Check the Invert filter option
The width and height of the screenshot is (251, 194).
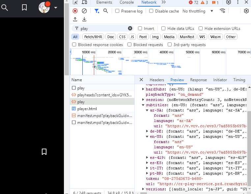click(x=140, y=29)
